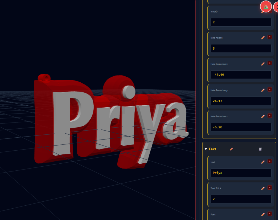Click the innerD value field

(241, 22)
